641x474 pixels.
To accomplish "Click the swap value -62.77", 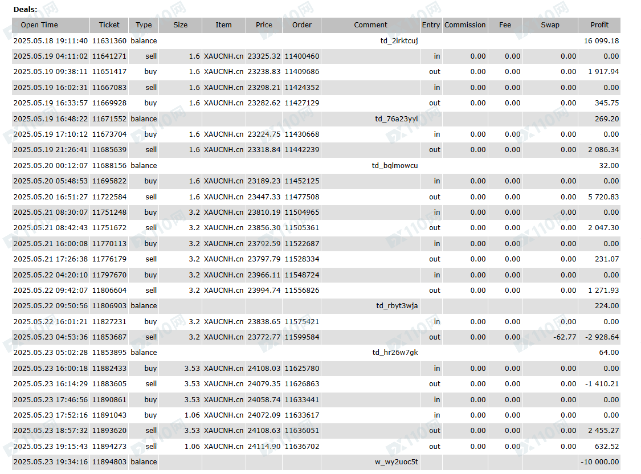I will (x=564, y=337).
